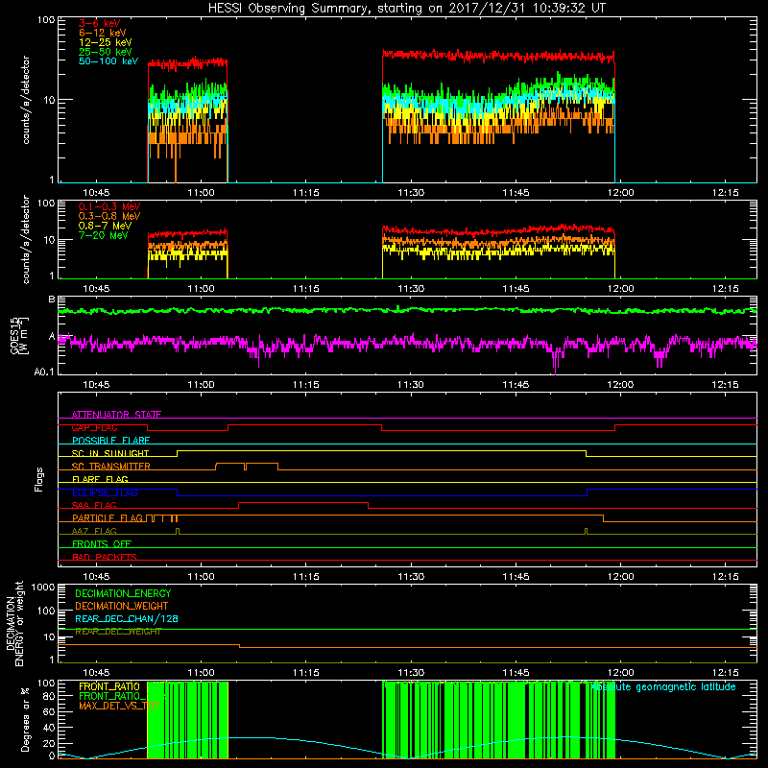Select the FLARE_FLAG label
Image resolution: width=768 pixels, height=768 pixels.
pyautogui.click(x=100, y=479)
